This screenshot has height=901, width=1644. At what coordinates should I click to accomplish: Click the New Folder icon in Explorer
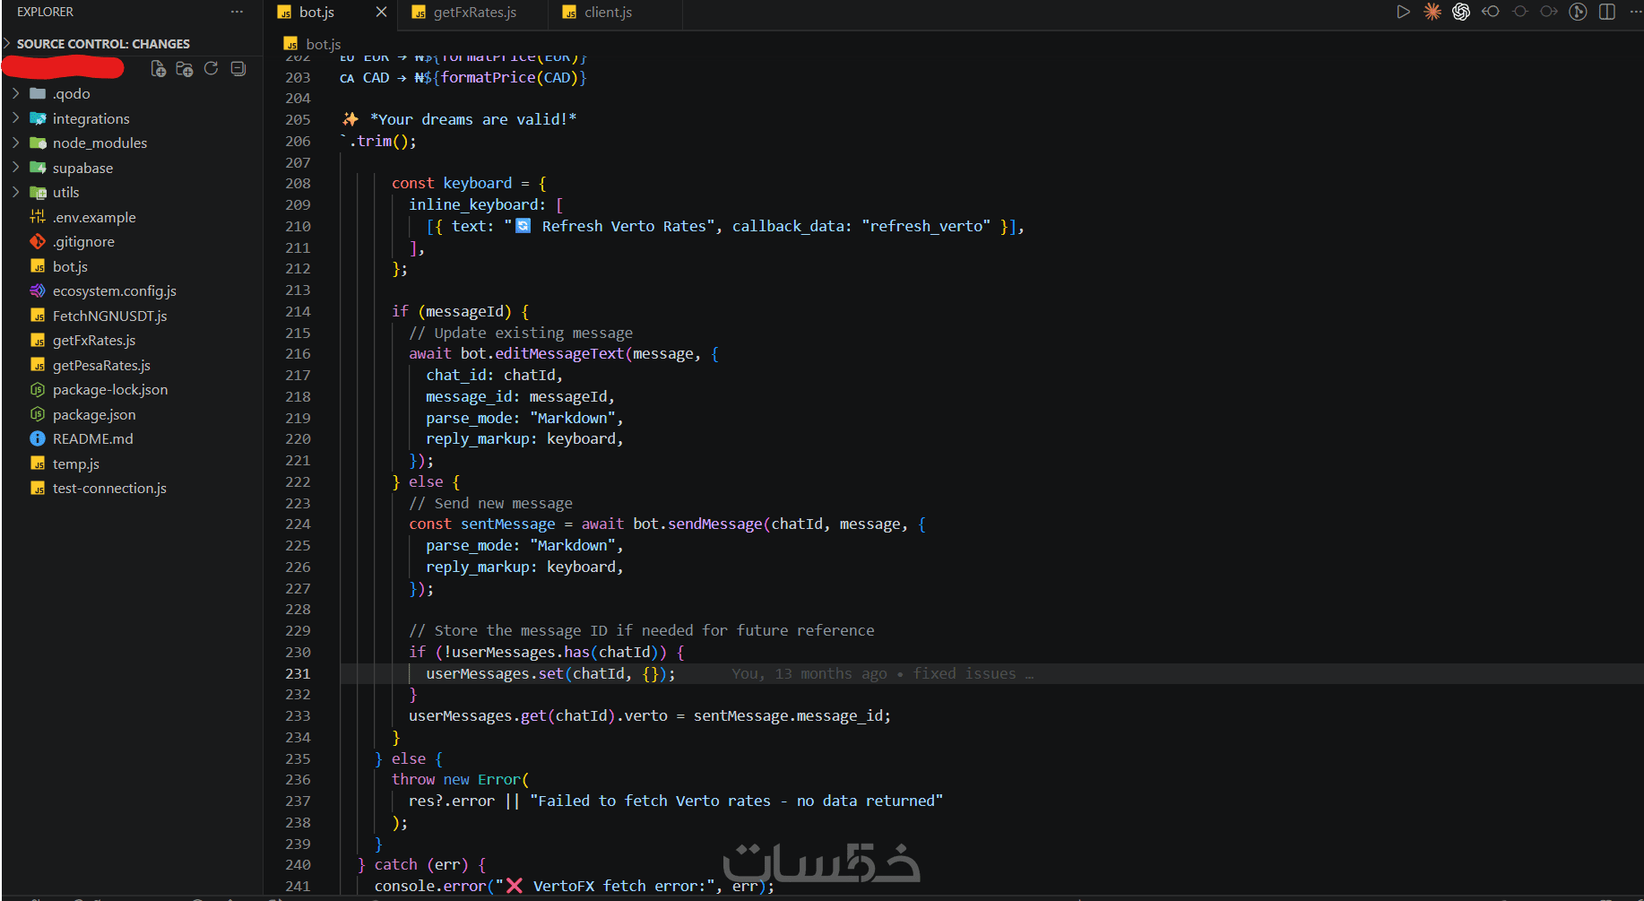pos(185,69)
